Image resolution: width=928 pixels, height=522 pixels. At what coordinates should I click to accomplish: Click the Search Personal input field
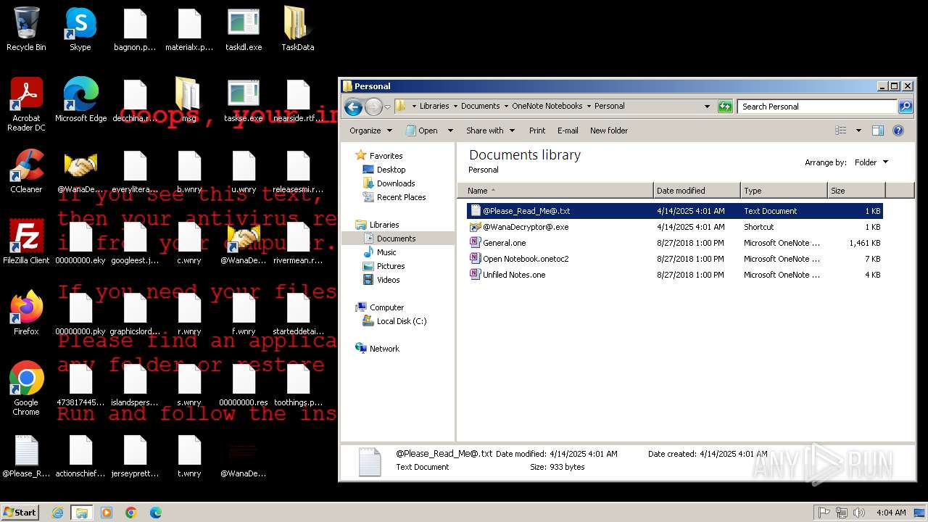tap(817, 107)
